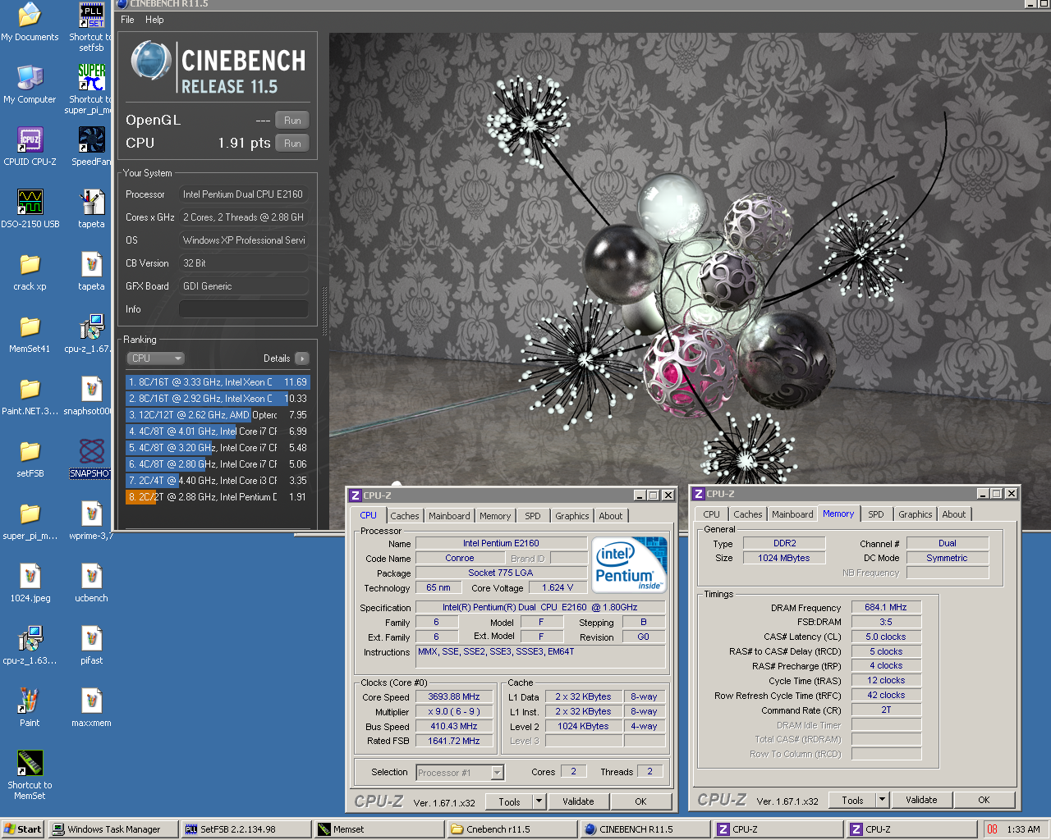Image resolution: width=1051 pixels, height=840 pixels.
Task: Expand Tools dropdown arrow in left CPU-Z window
Action: pyautogui.click(x=539, y=801)
